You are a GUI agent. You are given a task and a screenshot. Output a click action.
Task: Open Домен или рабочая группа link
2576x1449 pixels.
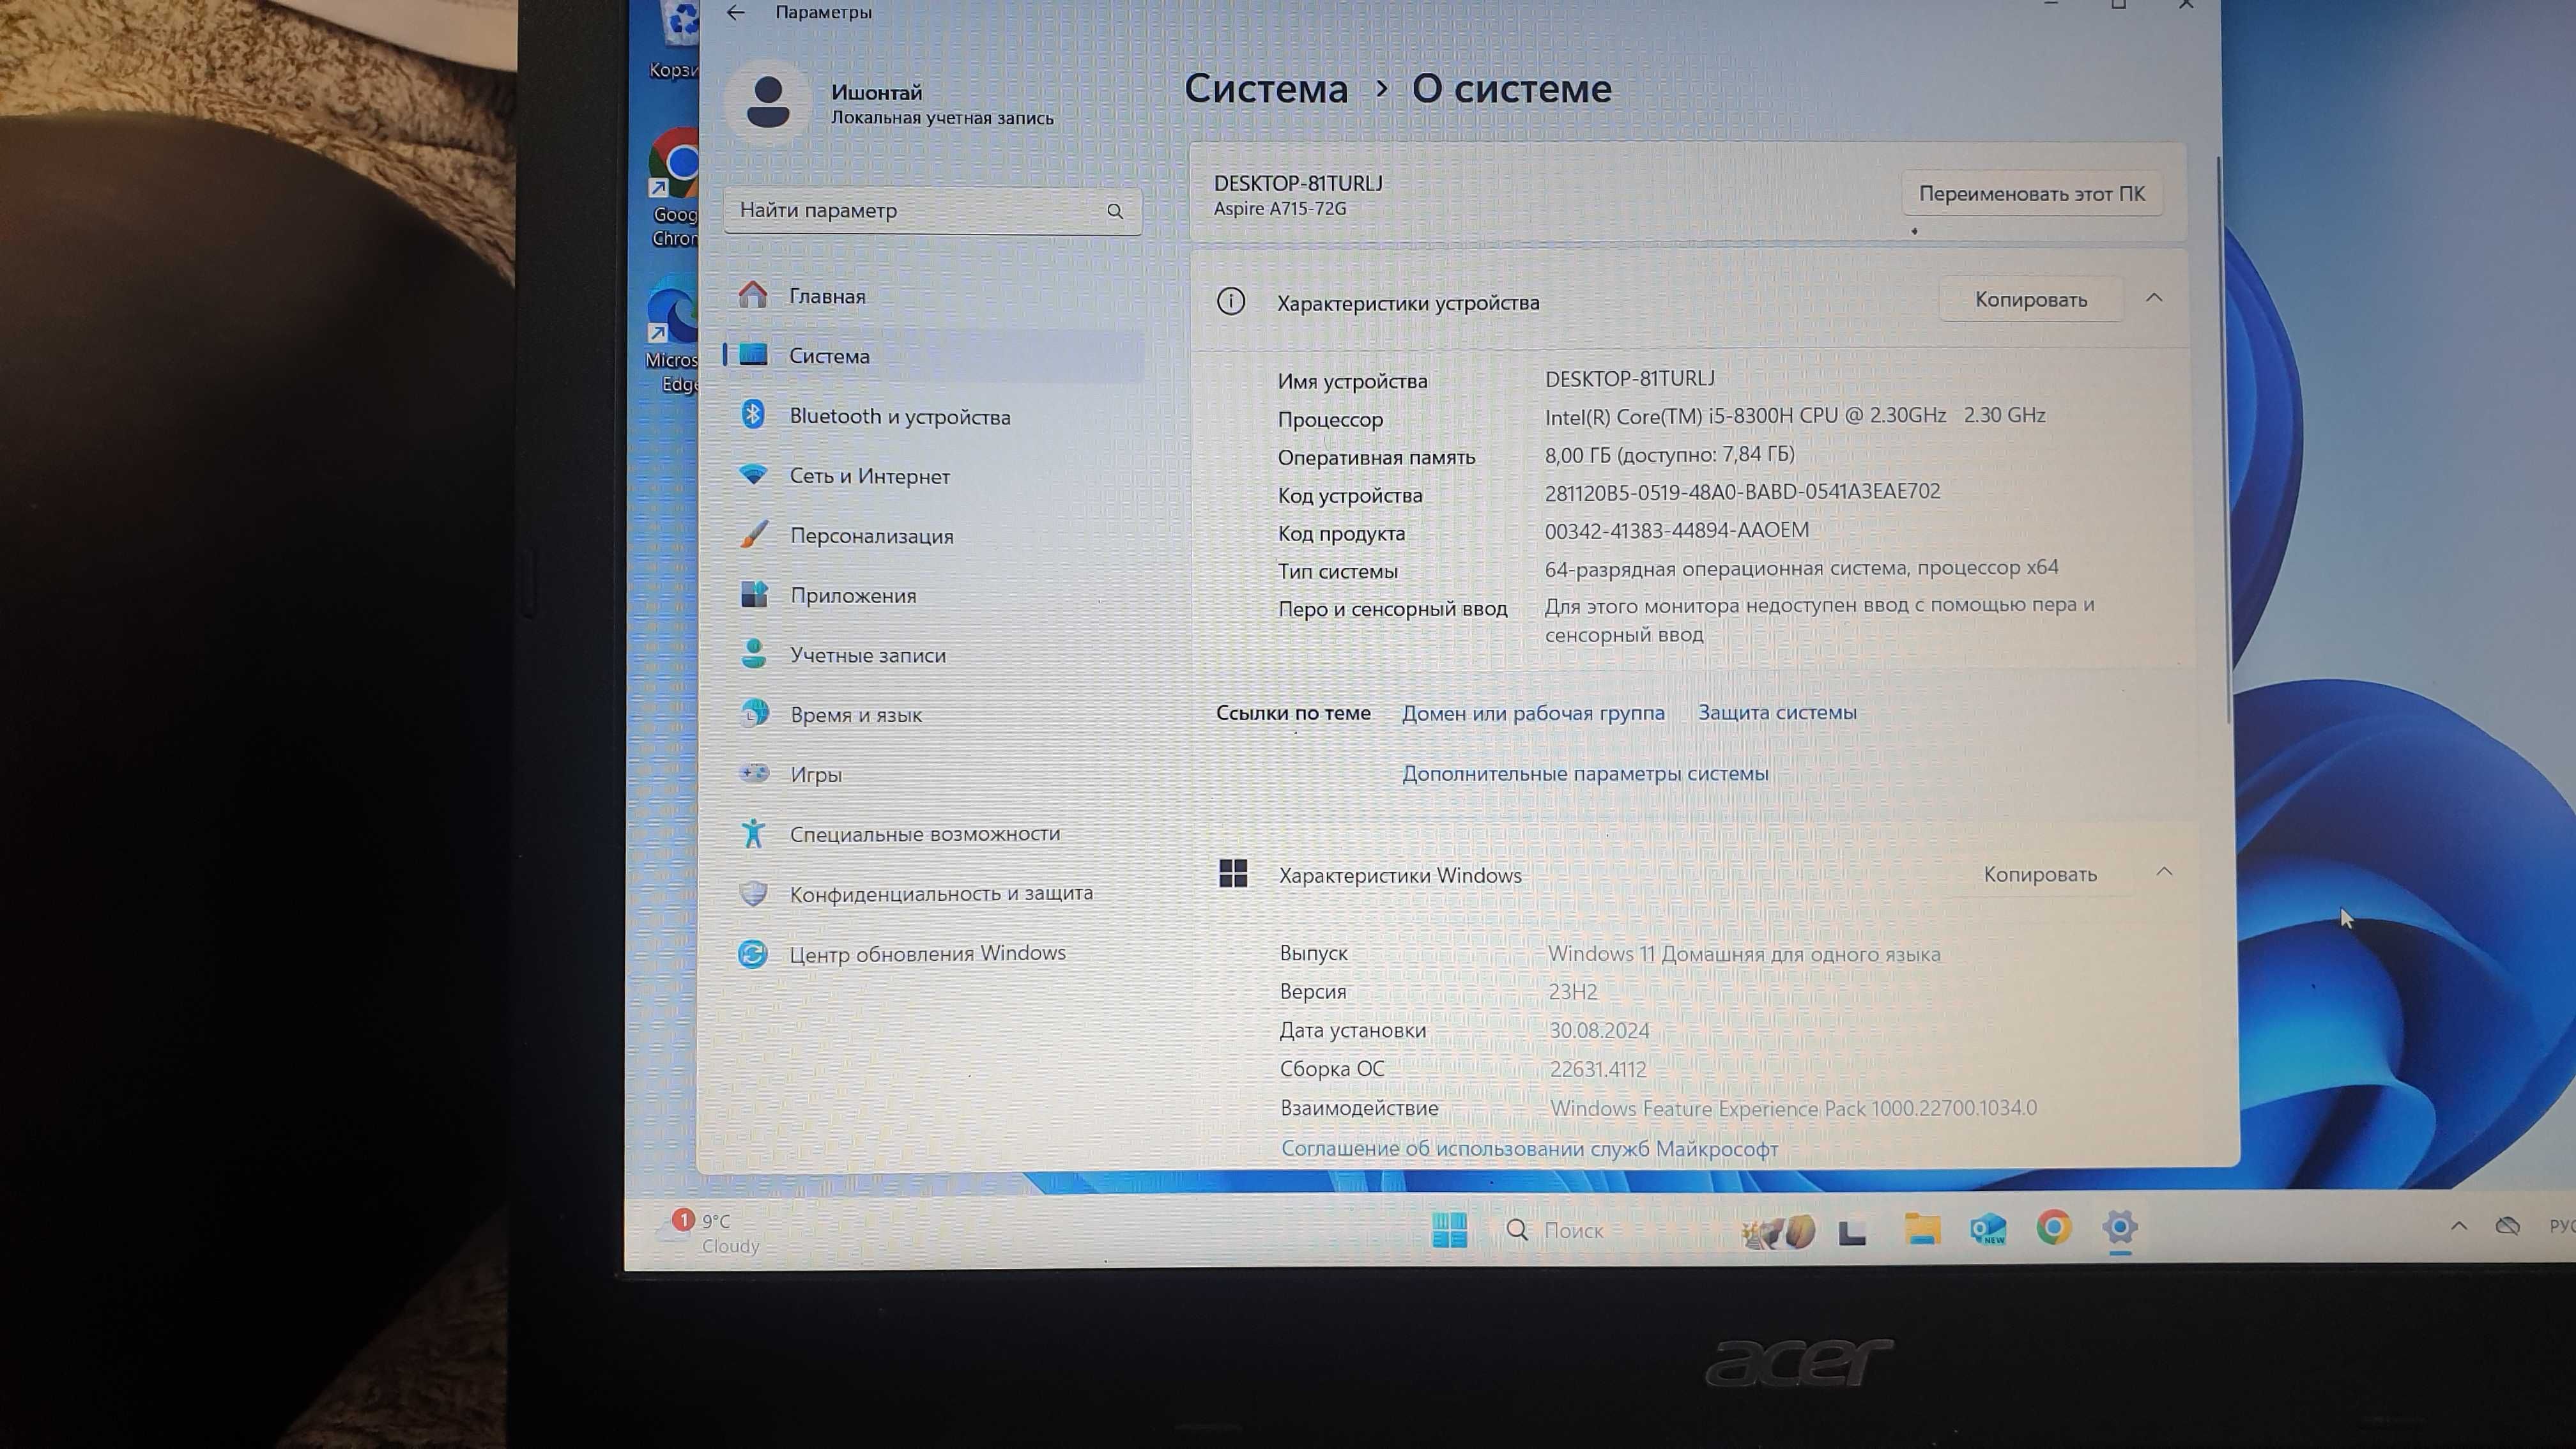(1533, 713)
